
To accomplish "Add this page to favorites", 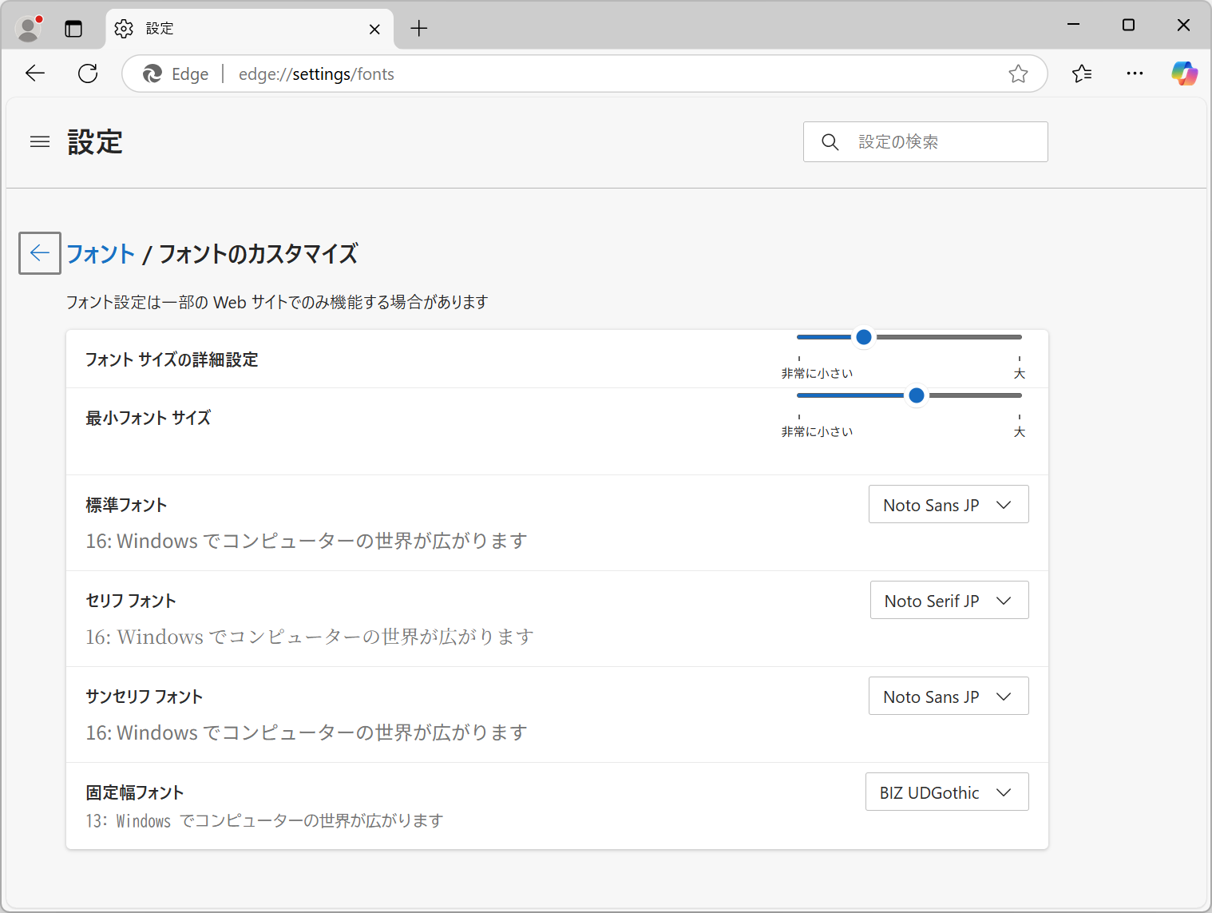I will 1018,73.
